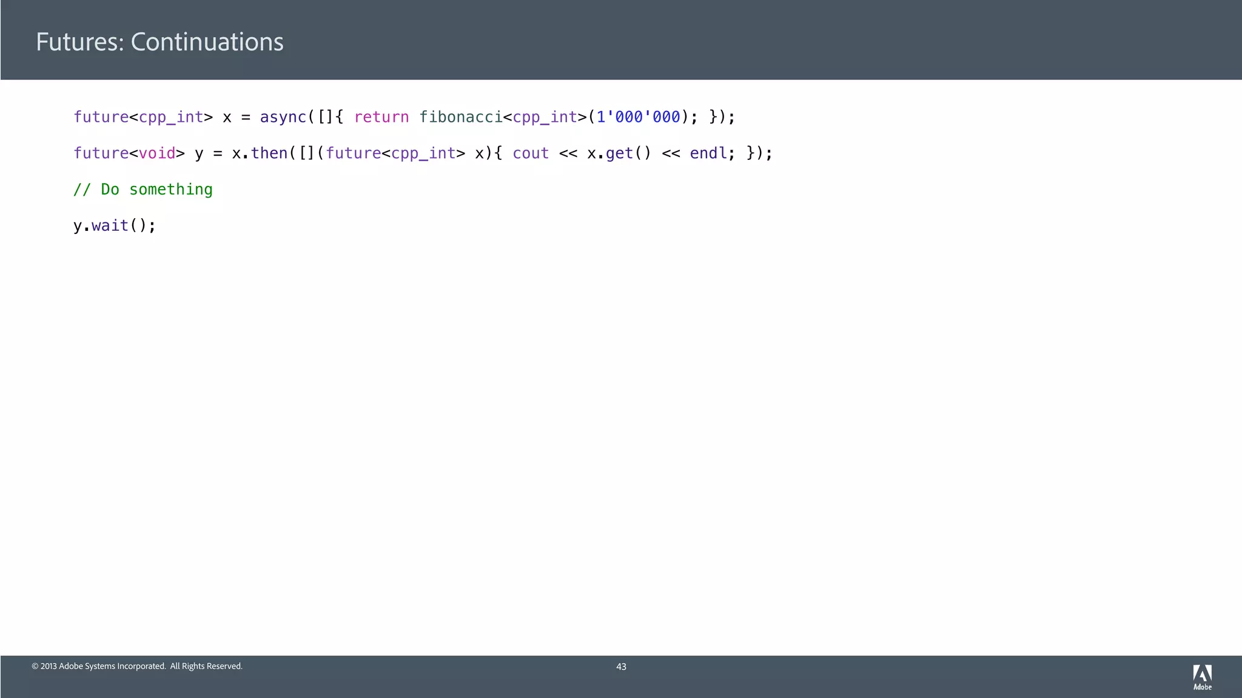Image resolution: width=1242 pixels, height=698 pixels.
Task: Click the slide number 43
Action: click(621, 666)
